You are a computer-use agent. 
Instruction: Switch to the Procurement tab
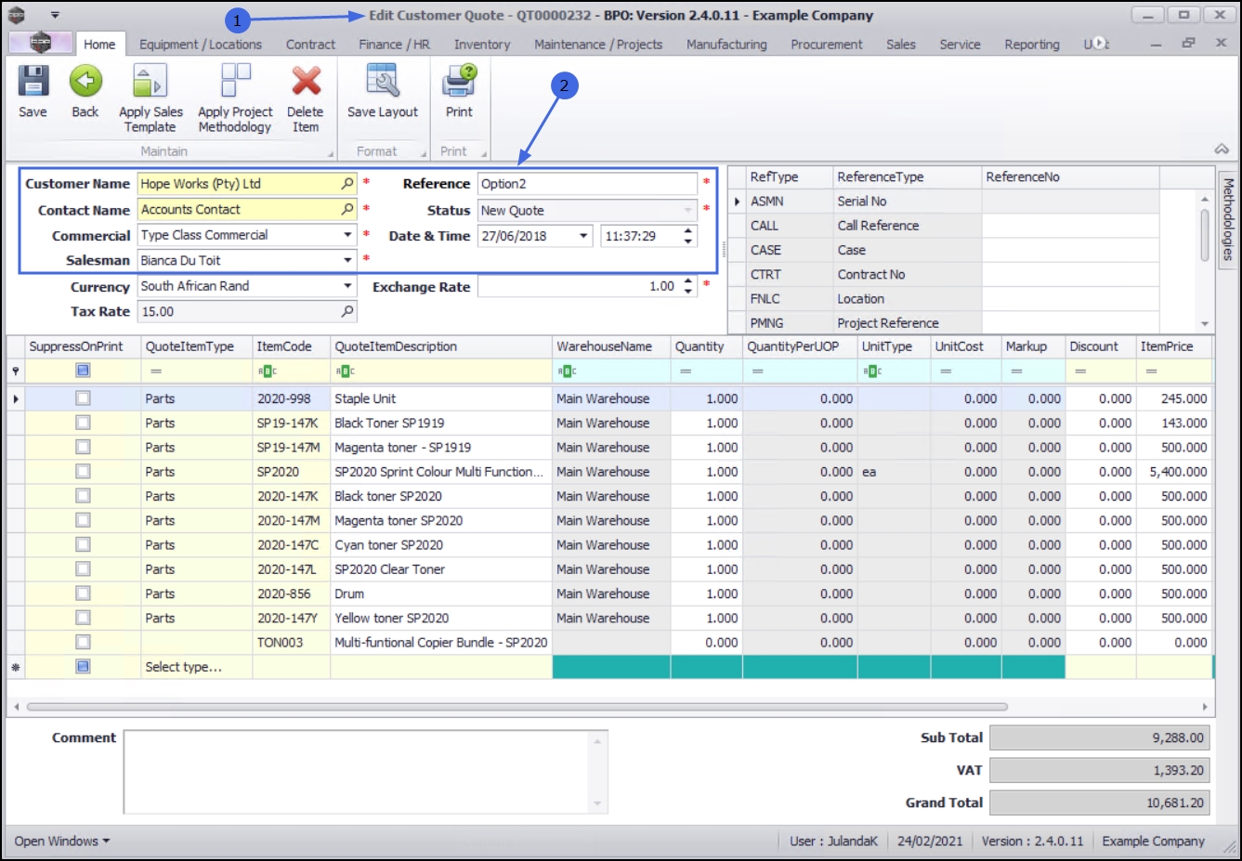(x=826, y=45)
